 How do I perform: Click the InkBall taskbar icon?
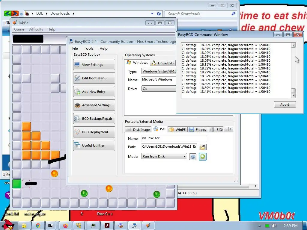148,226
